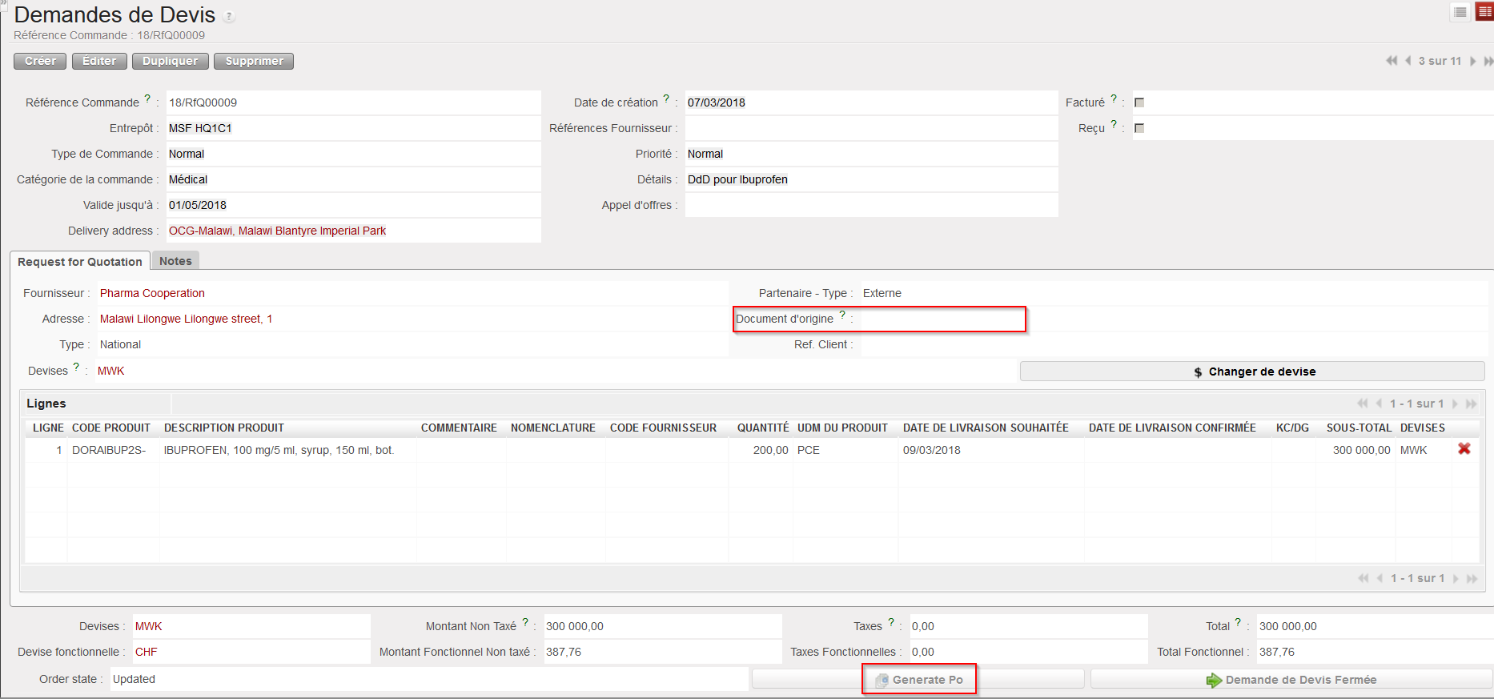Open the Pharma Cooperation supplier link
The width and height of the screenshot is (1494, 699).
(x=152, y=293)
